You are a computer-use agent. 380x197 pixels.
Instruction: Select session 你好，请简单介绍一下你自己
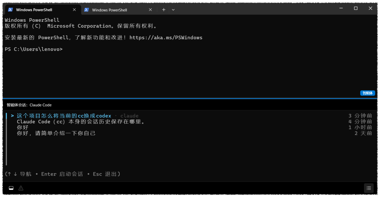(56, 133)
